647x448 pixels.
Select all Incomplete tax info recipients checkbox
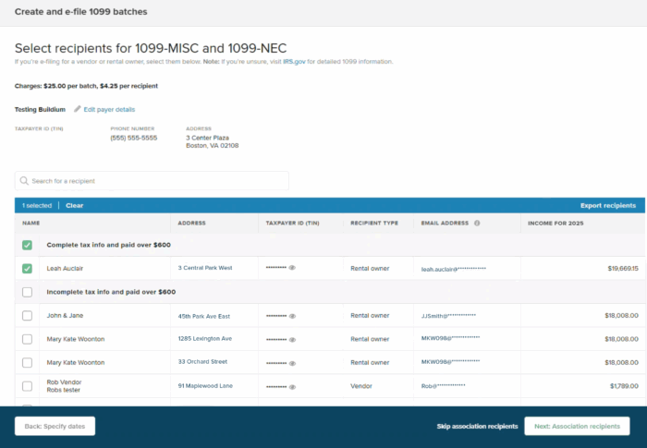[27, 292]
